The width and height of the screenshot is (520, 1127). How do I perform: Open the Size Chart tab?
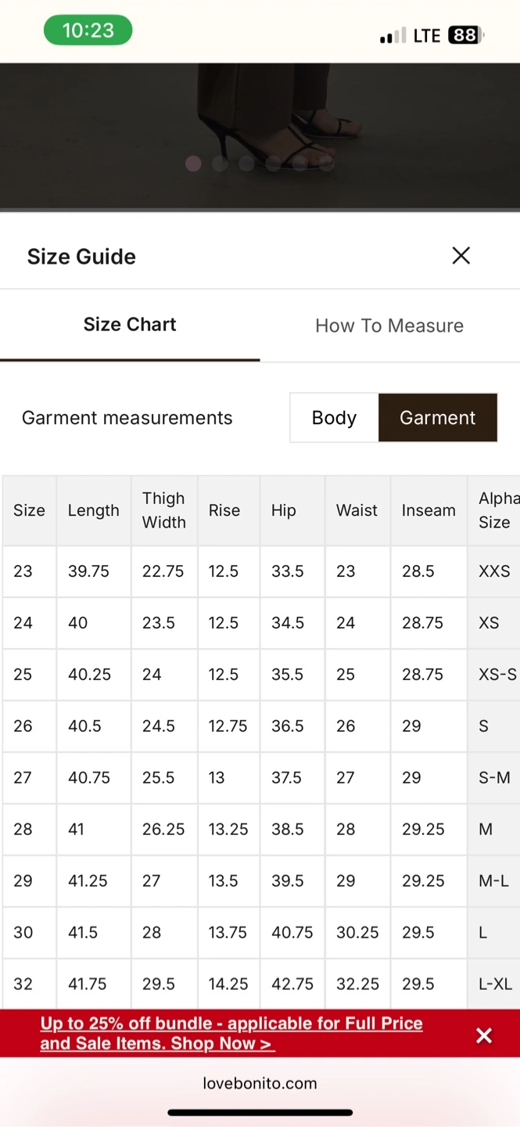click(x=130, y=325)
